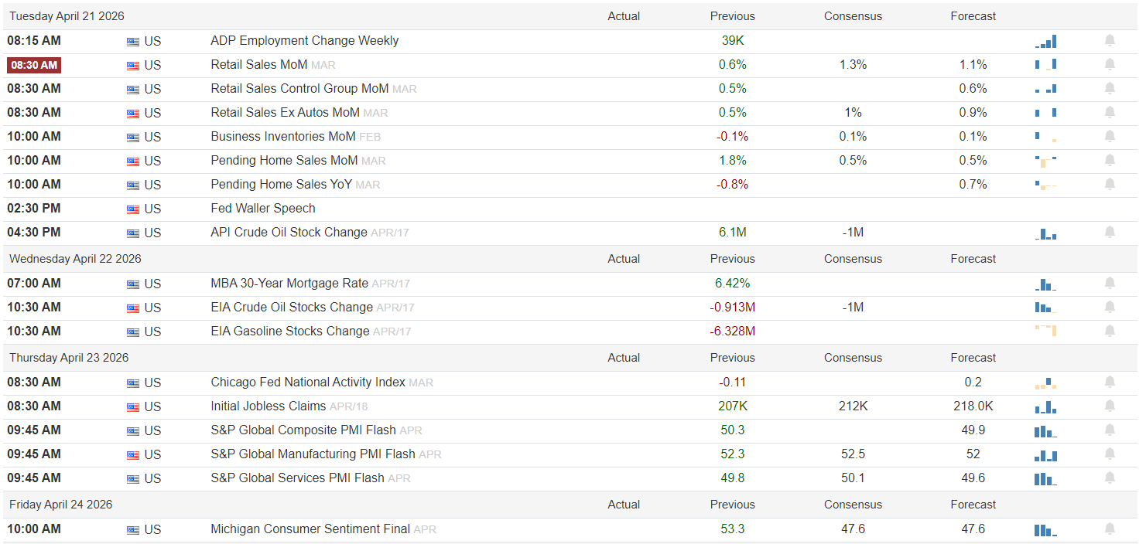1146x544 pixels.
Task: Click the Wednesday April 22 2026 date header
Action: pos(75,259)
